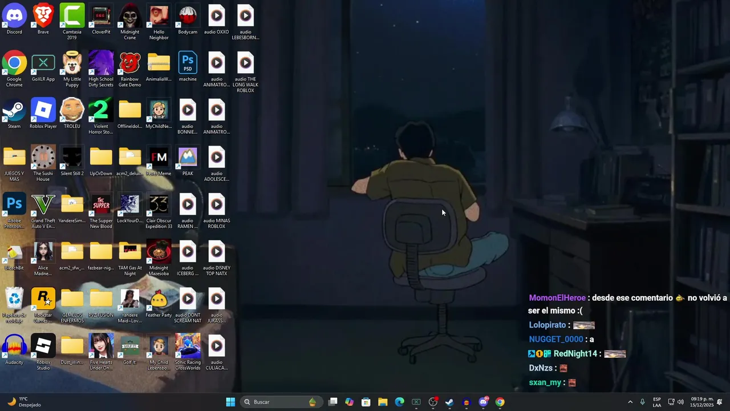This screenshot has height=411, width=730.
Task: Open the clock showing 09:19 p. m.
Action: click(x=702, y=402)
